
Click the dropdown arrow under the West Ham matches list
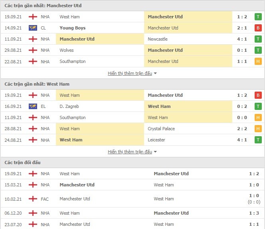pos(155,152)
